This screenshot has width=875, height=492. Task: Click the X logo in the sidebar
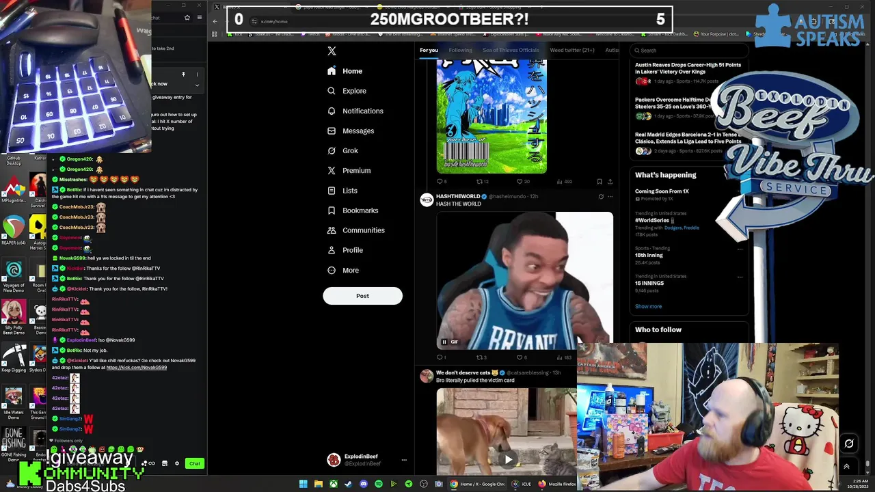tap(332, 51)
